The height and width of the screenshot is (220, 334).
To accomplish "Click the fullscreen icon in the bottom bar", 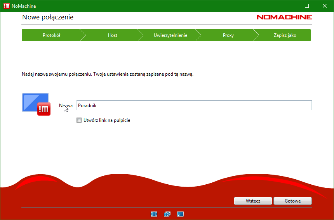I will click(154, 214).
